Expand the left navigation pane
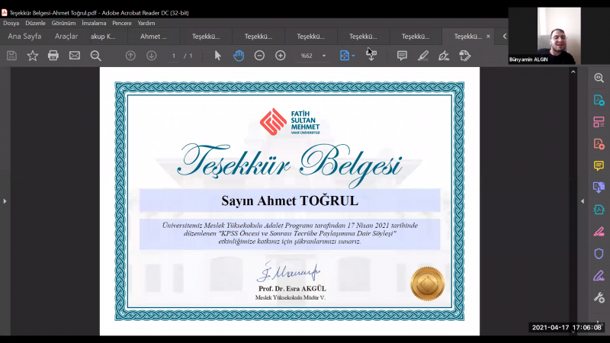This screenshot has width=610, height=343. [x=5, y=201]
